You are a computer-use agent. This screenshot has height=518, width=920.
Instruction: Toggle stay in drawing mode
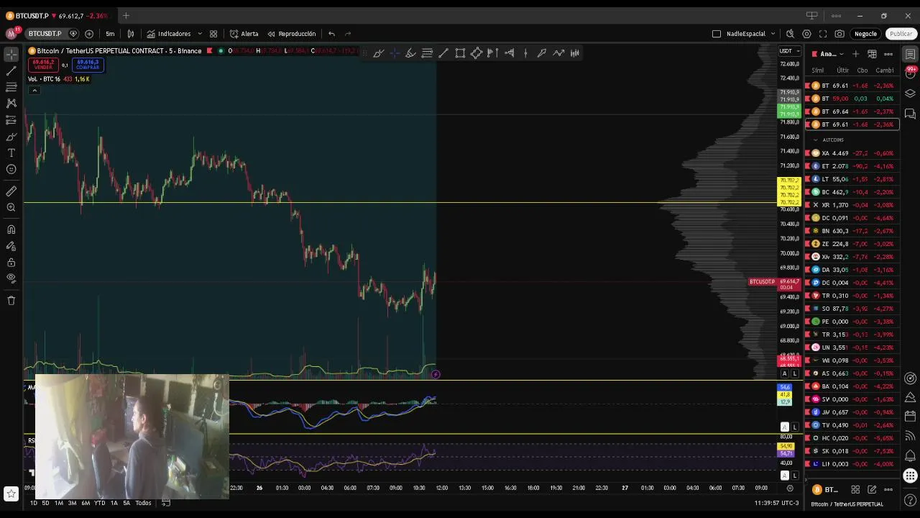[11, 246]
